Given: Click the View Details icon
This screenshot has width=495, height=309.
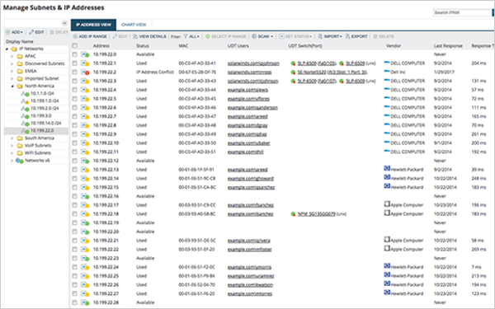Looking at the screenshot, I should pyautogui.click(x=135, y=36).
